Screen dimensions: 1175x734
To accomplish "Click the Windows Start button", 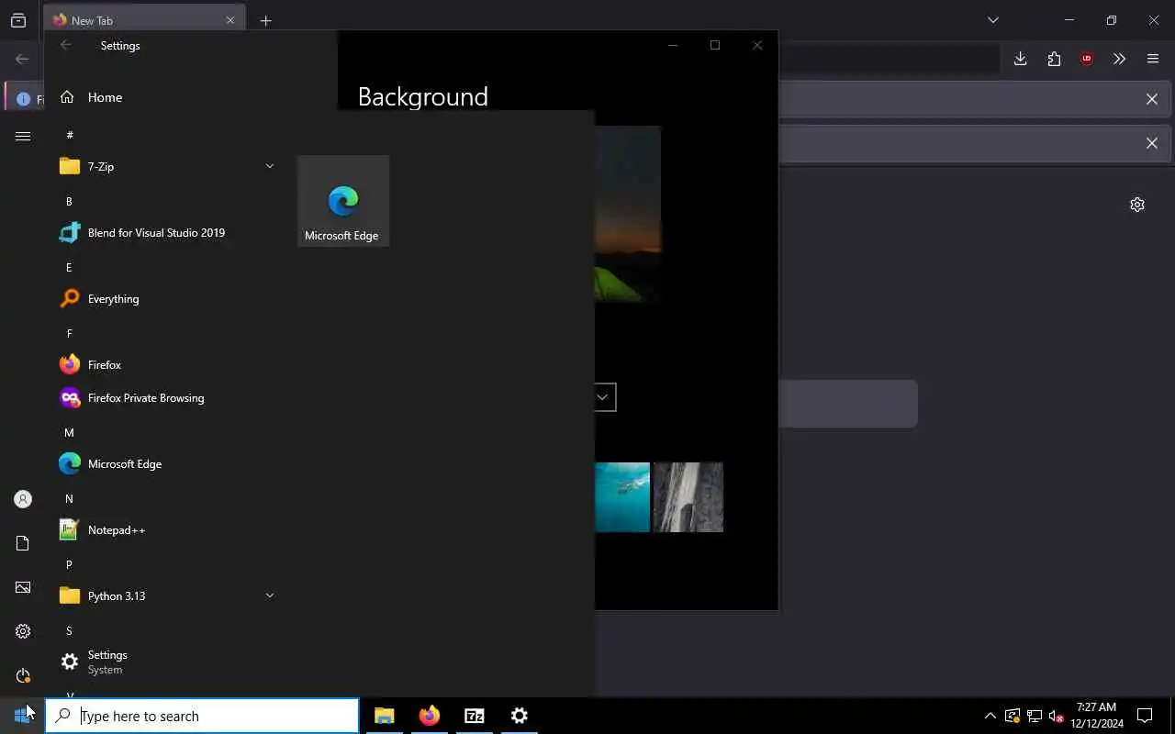I will [22, 716].
